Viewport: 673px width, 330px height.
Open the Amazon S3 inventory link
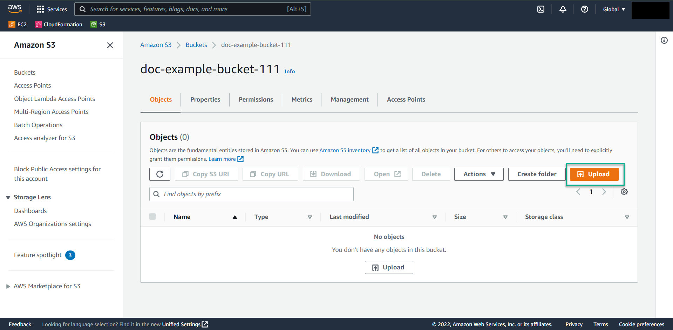(x=345, y=150)
